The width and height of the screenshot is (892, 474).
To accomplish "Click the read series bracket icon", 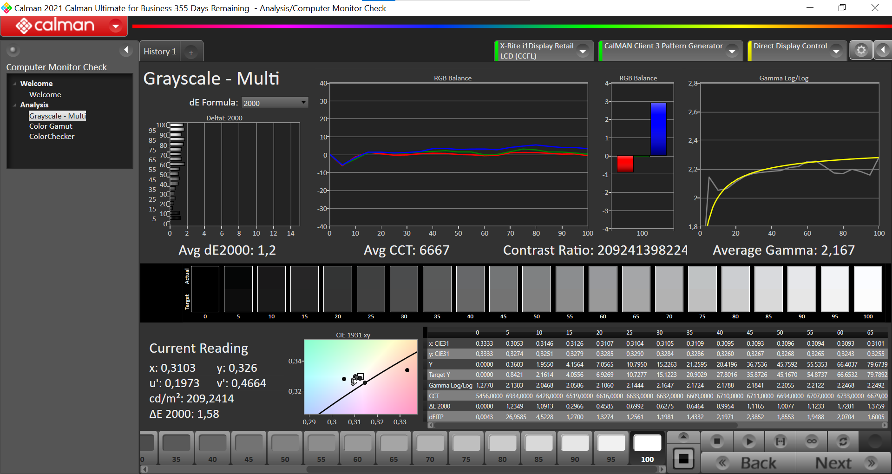I will click(x=780, y=441).
